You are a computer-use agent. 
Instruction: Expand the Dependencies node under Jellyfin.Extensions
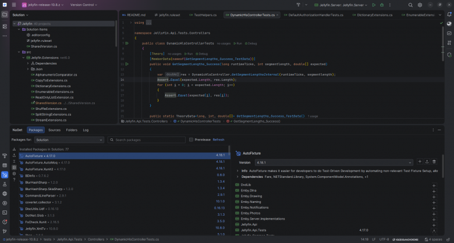(28, 63)
